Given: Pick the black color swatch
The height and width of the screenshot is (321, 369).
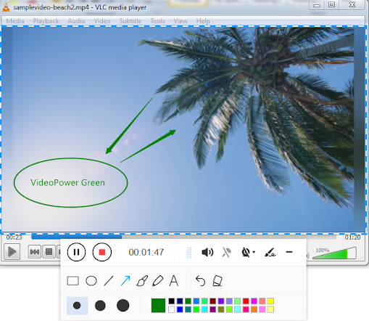Looking at the screenshot, I should [171, 301].
